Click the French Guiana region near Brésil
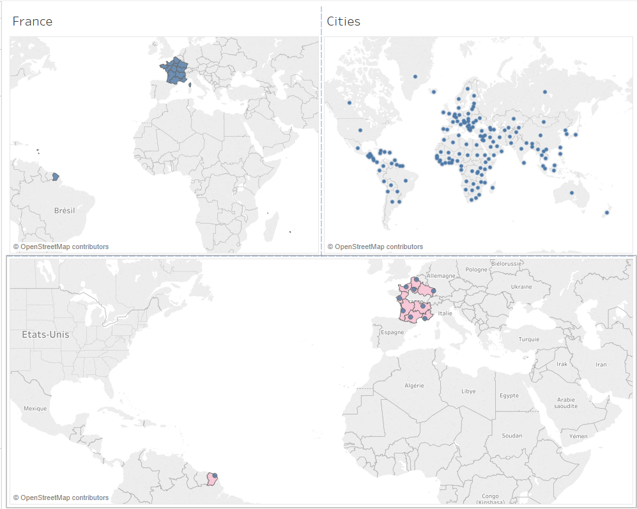Image resolution: width=637 pixels, height=509 pixels. tap(56, 178)
